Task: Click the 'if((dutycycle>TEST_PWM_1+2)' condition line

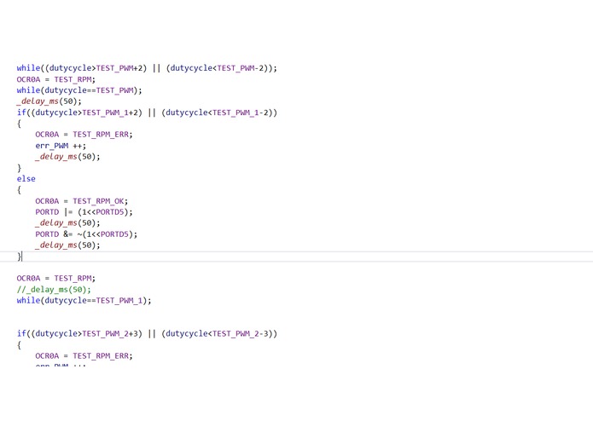Action: pyautogui.click(x=147, y=112)
